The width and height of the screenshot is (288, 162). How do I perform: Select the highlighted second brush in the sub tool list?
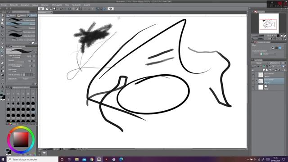(21, 23)
